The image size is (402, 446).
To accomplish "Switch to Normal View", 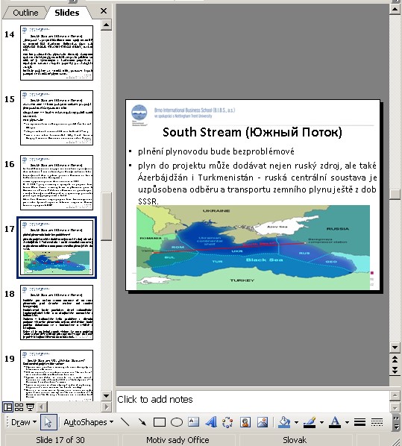I will tap(7, 407).
